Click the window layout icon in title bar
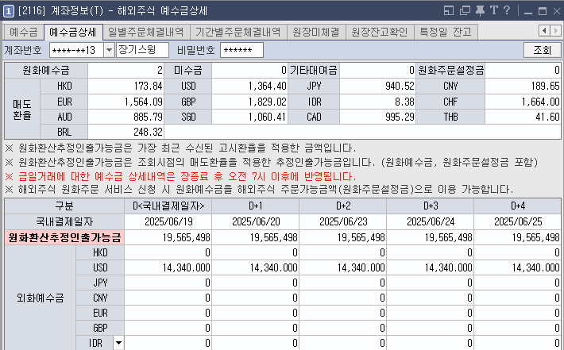The height and width of the screenshot is (350, 564). pos(450,10)
